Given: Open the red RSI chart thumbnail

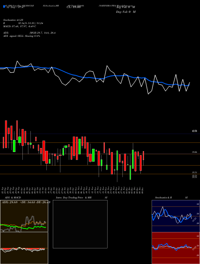Looking at the screenshot, I should (x=176, y=248).
